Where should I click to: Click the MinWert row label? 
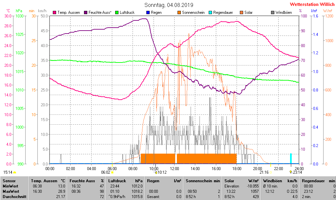[x=10, y=186]
